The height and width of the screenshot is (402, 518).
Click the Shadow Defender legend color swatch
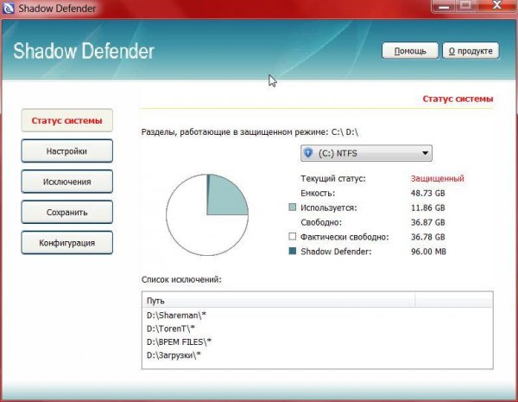293,251
